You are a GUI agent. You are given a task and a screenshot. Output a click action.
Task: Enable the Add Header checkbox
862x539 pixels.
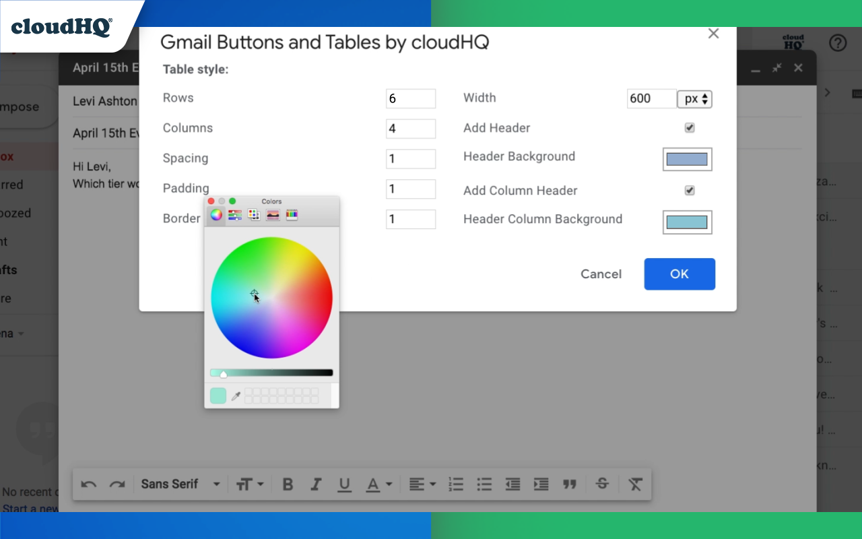[689, 128]
